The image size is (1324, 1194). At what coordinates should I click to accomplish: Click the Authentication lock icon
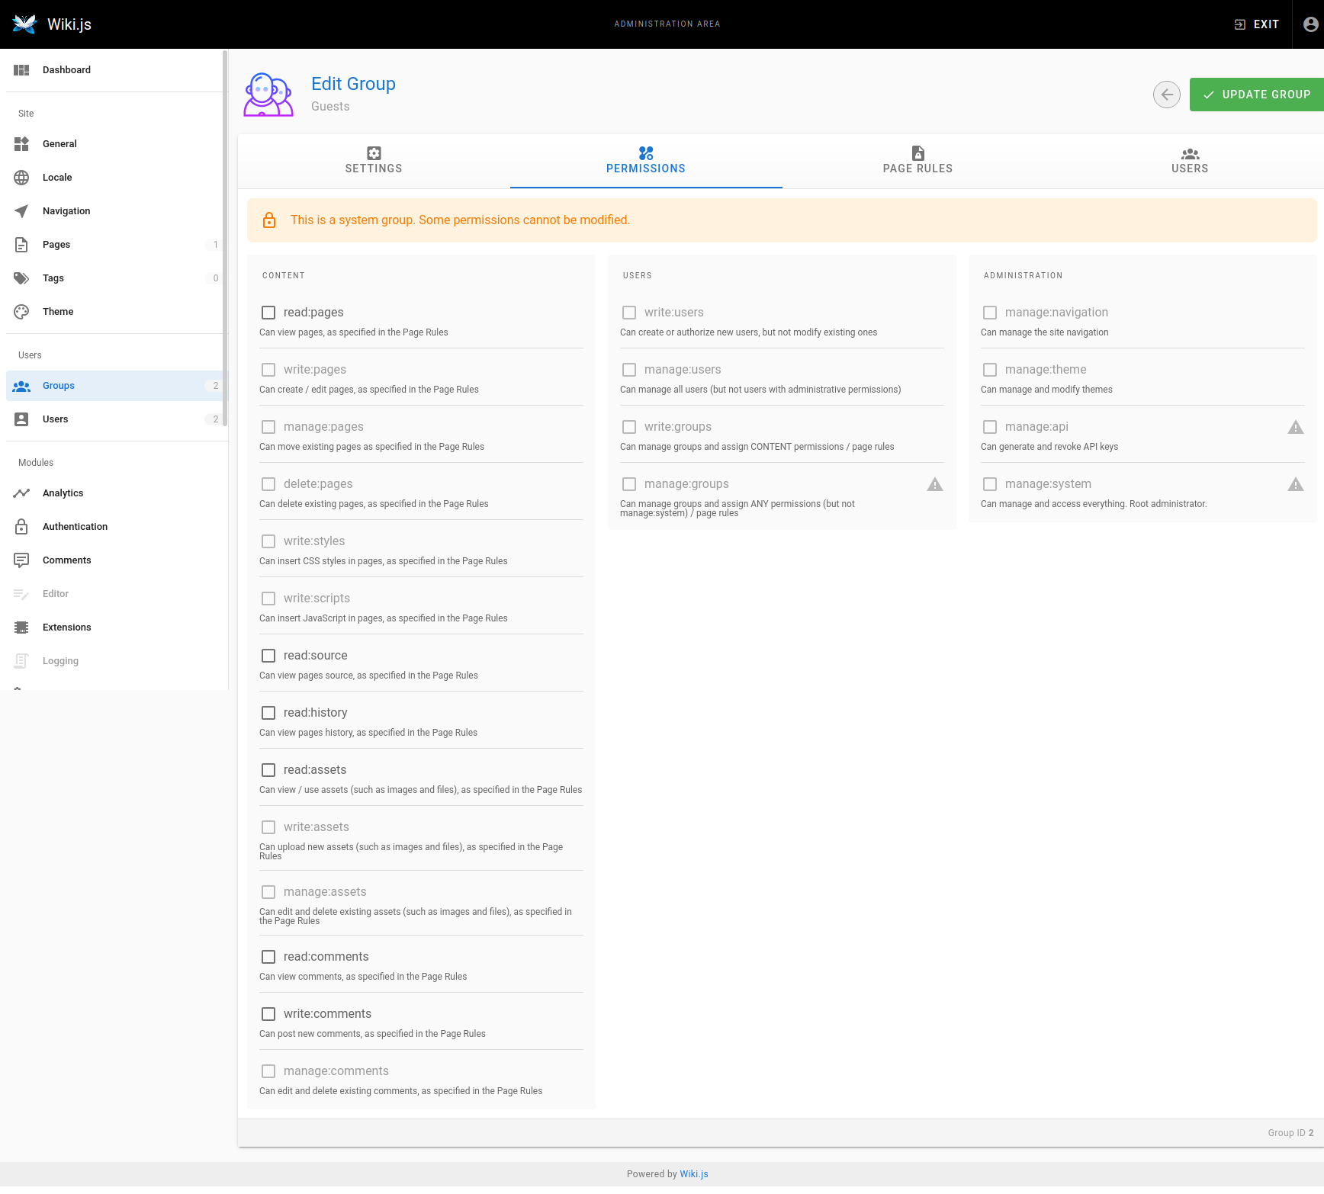tap(21, 527)
